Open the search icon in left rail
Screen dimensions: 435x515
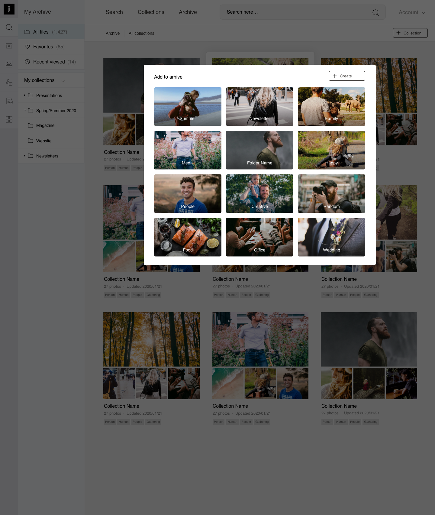(x=9, y=28)
